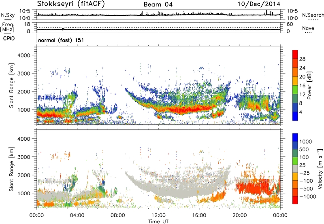Click the "CPID" label

coord(9,38)
